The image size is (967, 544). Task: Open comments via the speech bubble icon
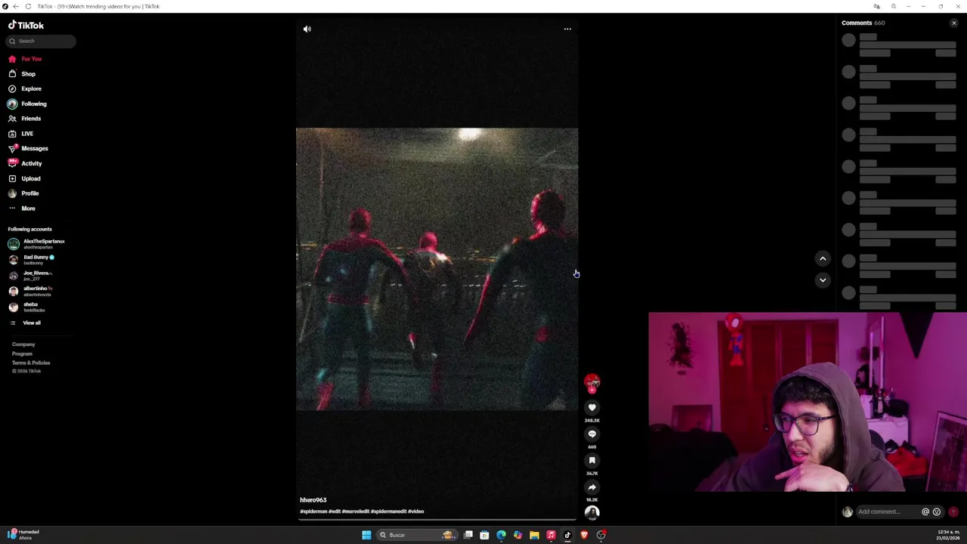tap(592, 434)
